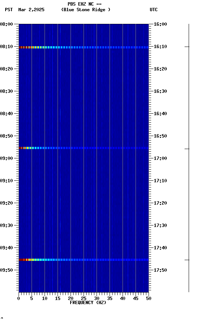Click the 'UTC' timezone label

(x=154, y=10)
